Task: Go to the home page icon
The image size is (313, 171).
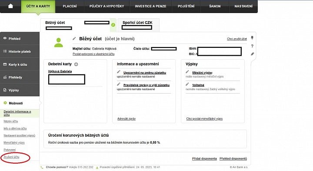Action: (10, 6)
